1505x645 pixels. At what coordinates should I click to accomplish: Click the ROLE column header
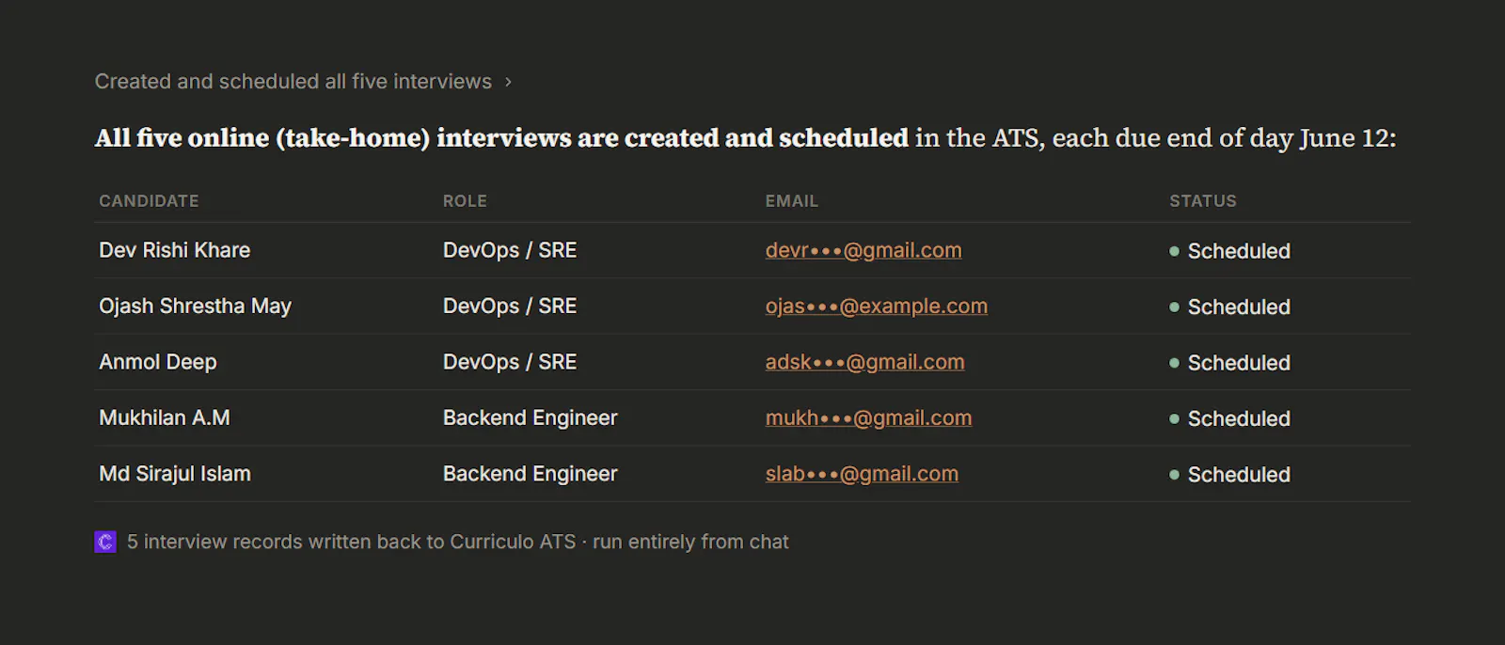465,201
